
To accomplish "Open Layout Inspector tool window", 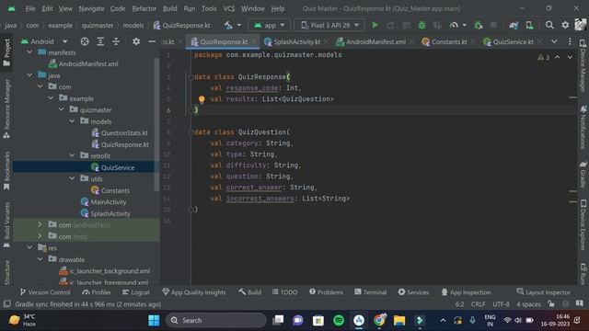I will (543, 292).
